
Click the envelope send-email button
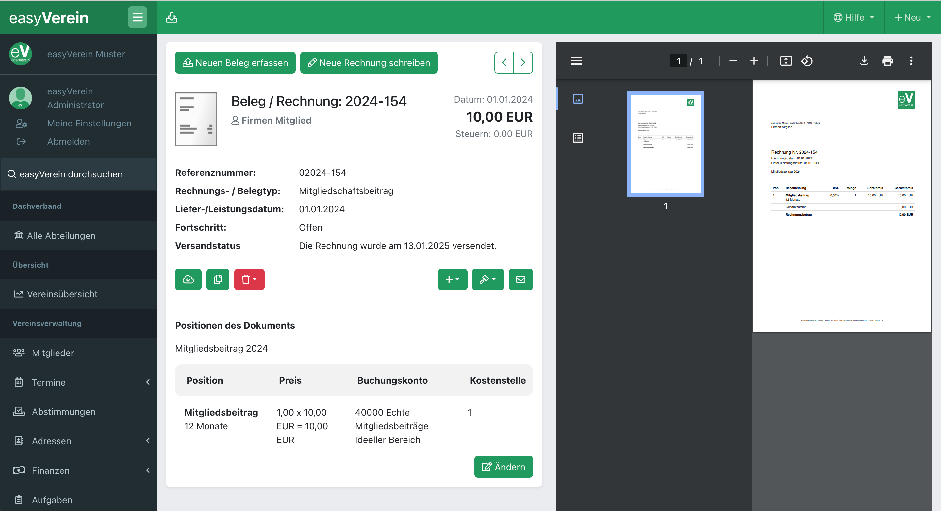[x=520, y=279]
